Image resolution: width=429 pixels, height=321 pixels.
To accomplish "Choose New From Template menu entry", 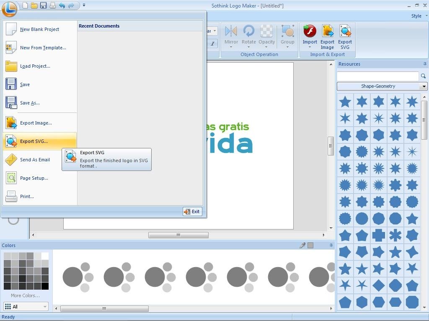I will pos(40,48).
